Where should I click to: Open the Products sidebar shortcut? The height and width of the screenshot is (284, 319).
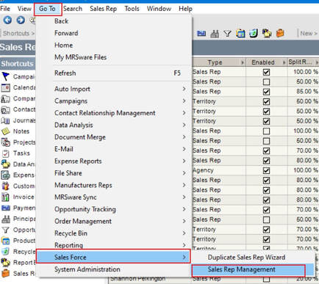pos(18,241)
